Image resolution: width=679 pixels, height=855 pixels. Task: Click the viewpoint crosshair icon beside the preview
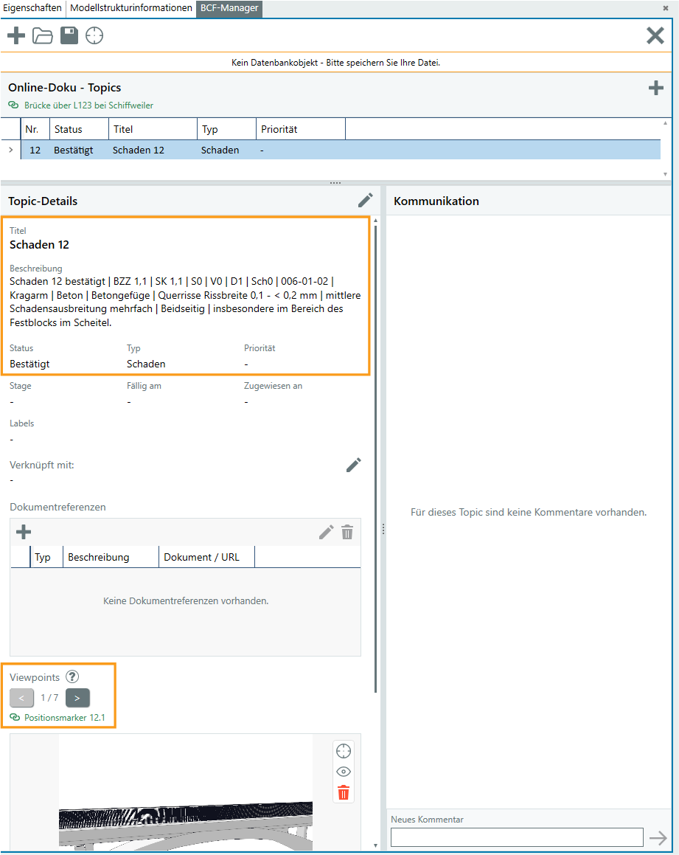click(344, 751)
